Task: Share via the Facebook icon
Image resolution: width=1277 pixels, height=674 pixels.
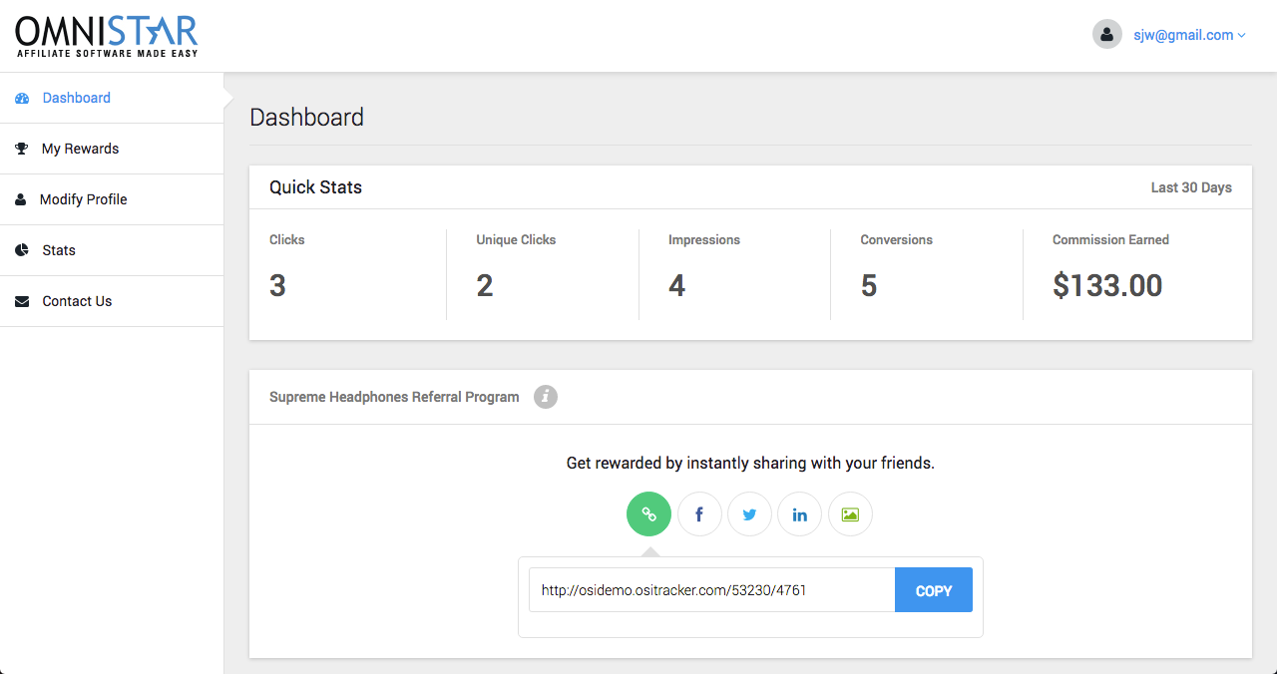Action: pyautogui.click(x=699, y=514)
